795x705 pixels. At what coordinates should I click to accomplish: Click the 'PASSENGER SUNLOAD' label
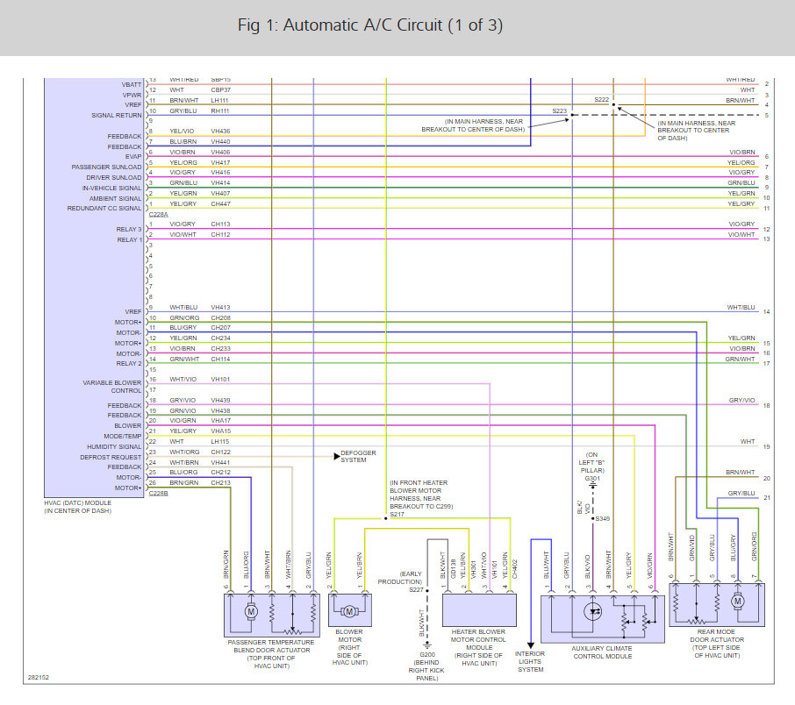tap(106, 167)
